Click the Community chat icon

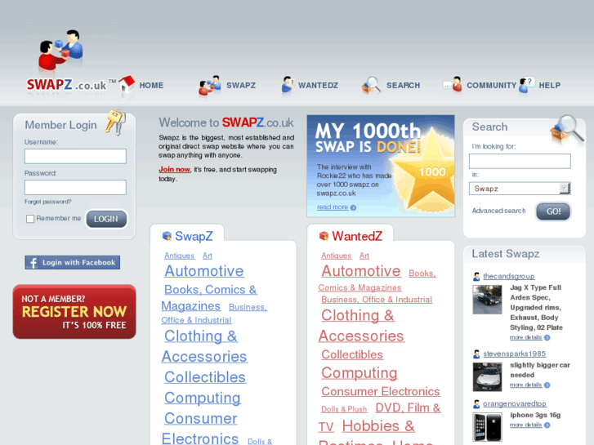(453, 84)
